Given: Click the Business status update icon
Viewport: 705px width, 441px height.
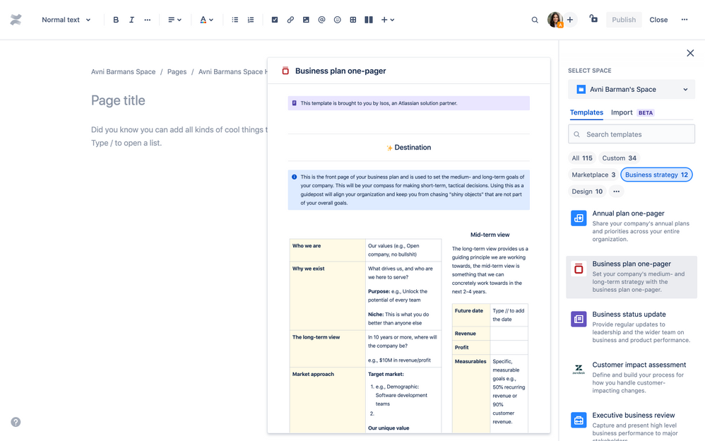Looking at the screenshot, I should click(x=579, y=319).
